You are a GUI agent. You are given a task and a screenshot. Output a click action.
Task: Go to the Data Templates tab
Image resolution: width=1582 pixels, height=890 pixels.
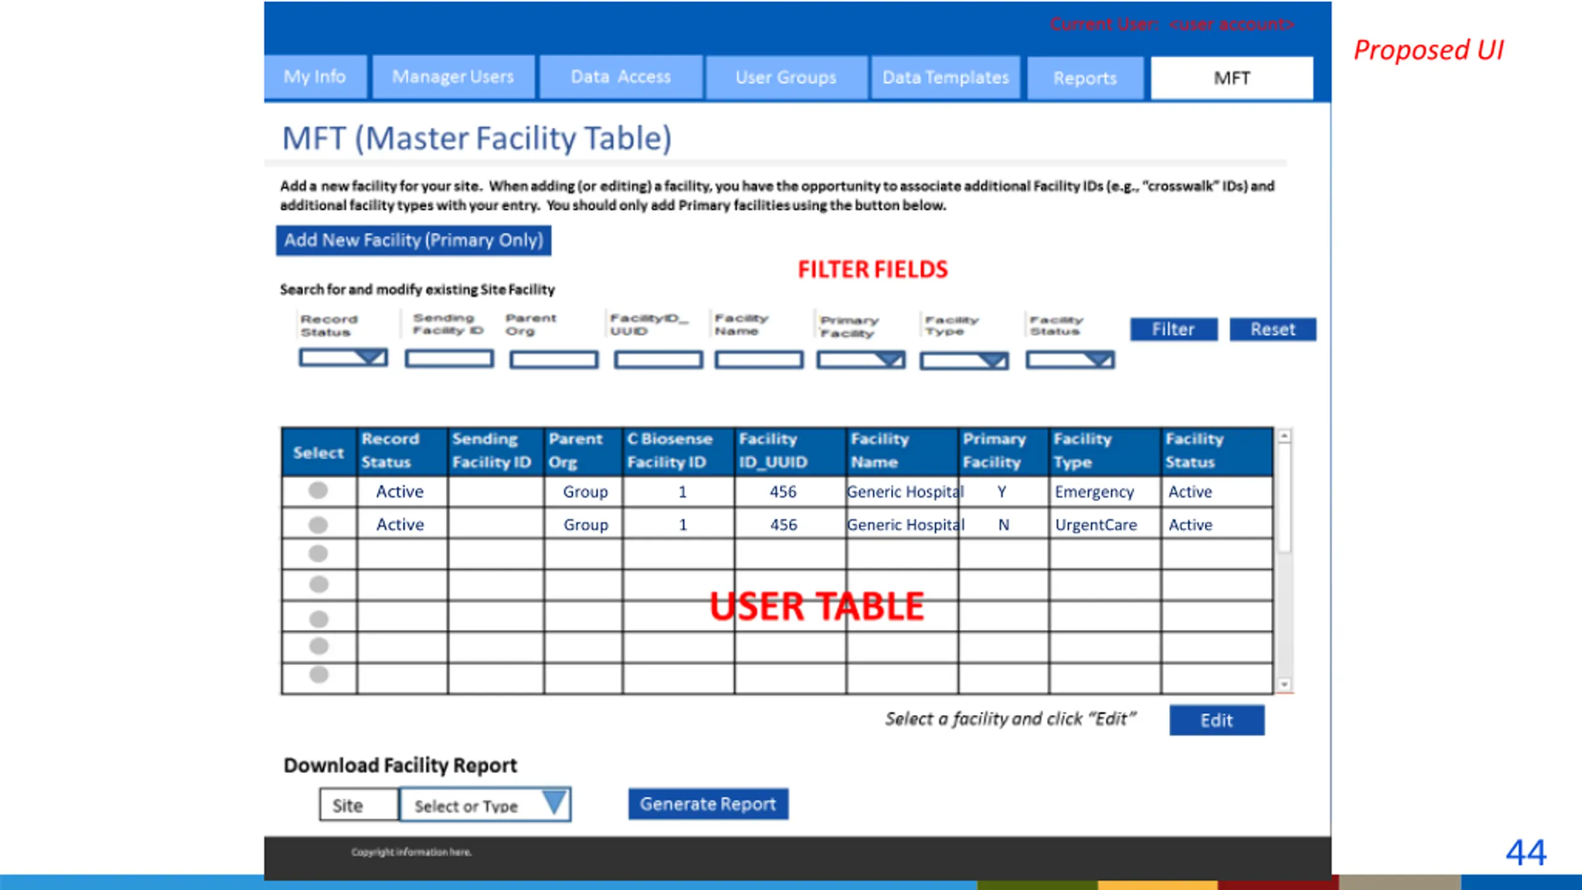click(x=945, y=78)
